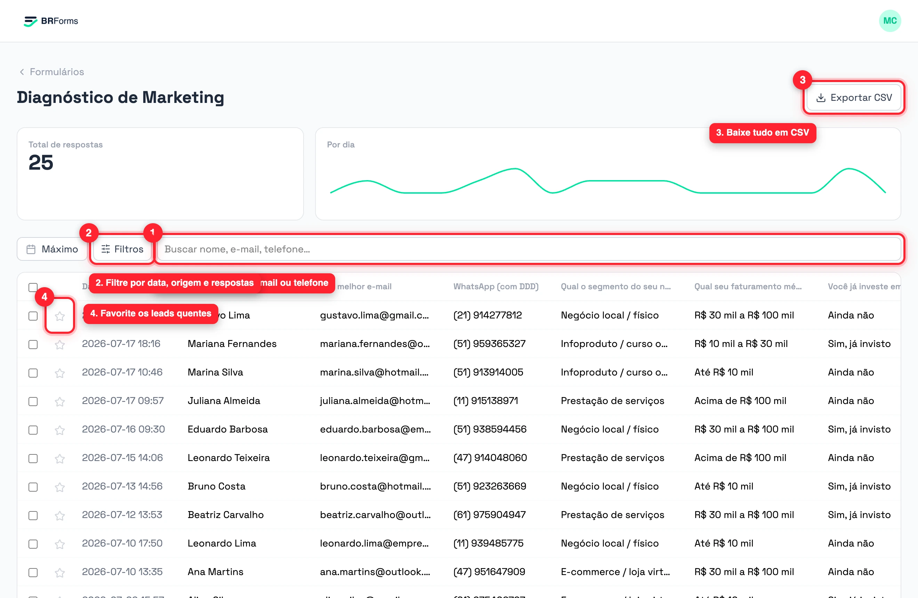Click email bruno.costa@hotmail....
918x598 pixels.
tap(375, 486)
